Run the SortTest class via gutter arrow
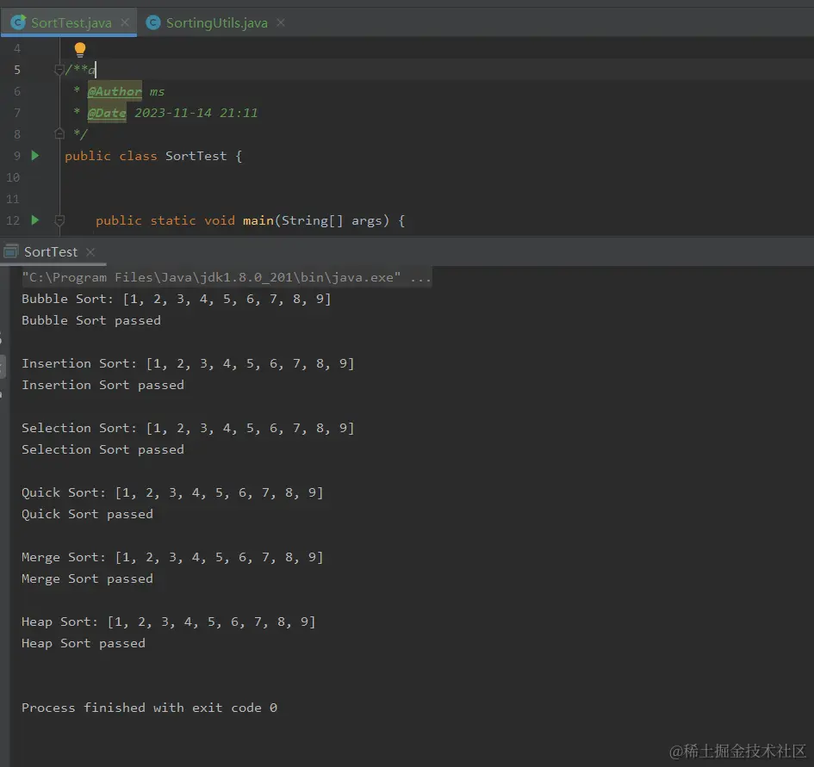The height and width of the screenshot is (767, 814). click(x=34, y=155)
